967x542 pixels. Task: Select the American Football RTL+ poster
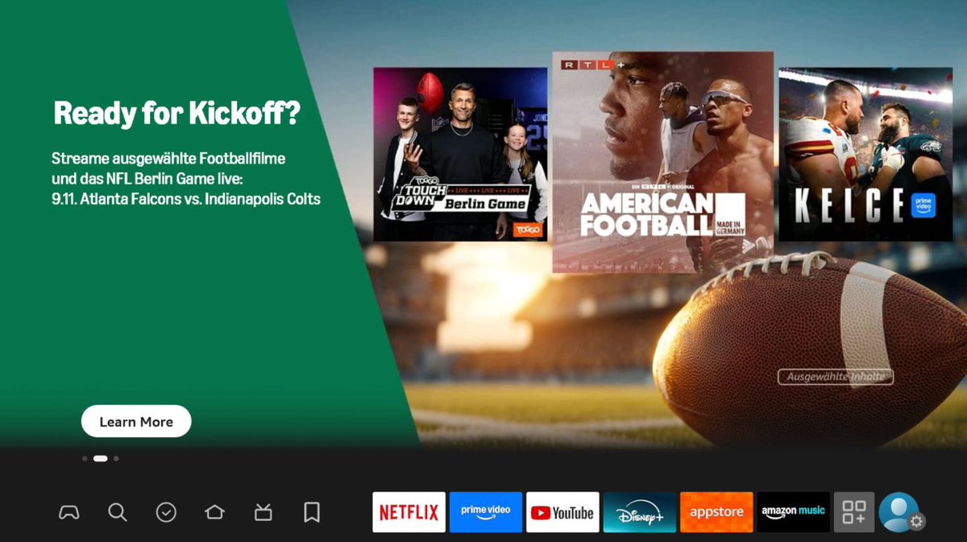[x=662, y=163]
